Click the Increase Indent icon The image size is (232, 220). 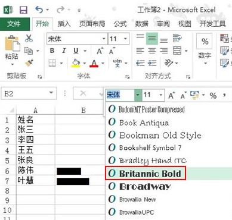[152, 63]
